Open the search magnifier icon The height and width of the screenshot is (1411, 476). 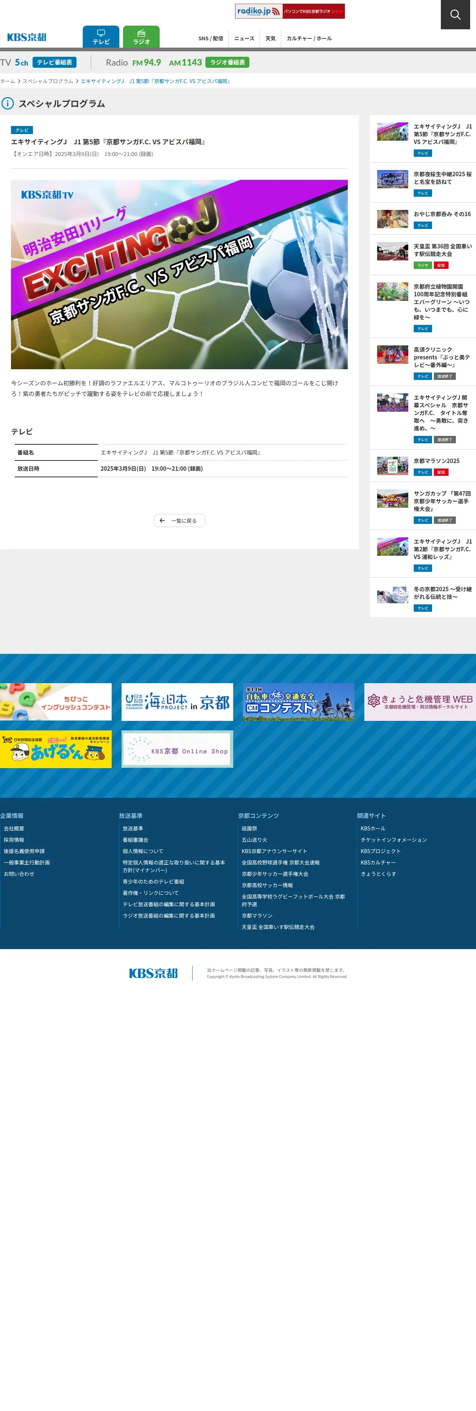coord(455,14)
